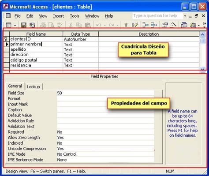Click the Description column header

tap(149, 34)
